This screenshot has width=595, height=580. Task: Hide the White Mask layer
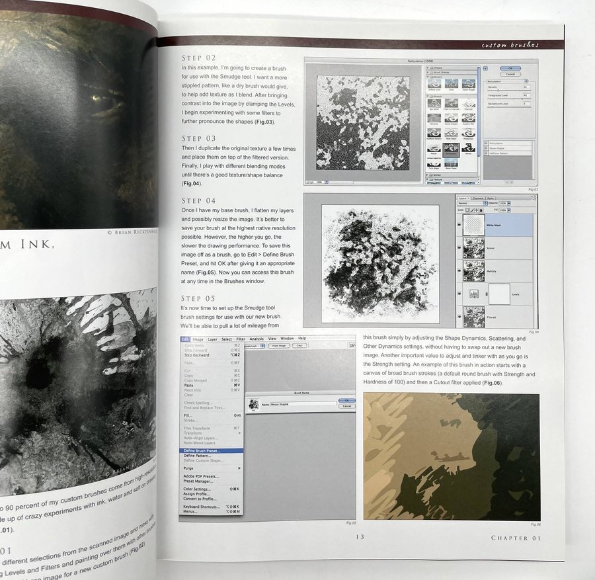click(x=459, y=225)
